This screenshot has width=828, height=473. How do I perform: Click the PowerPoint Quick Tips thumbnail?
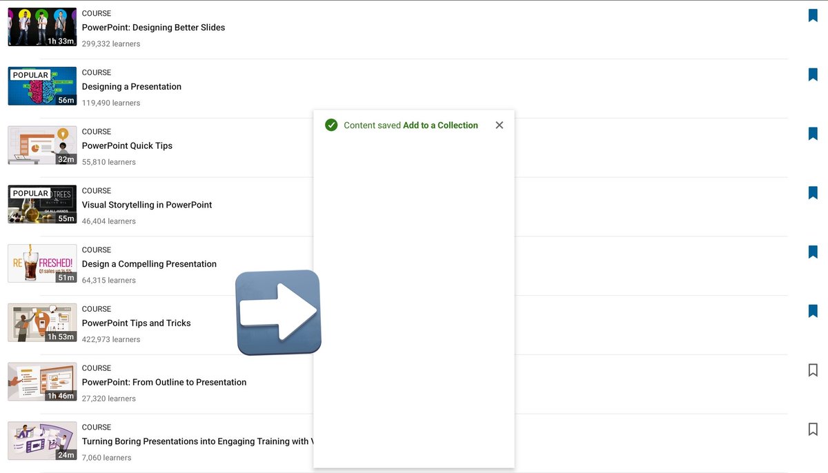(x=42, y=145)
